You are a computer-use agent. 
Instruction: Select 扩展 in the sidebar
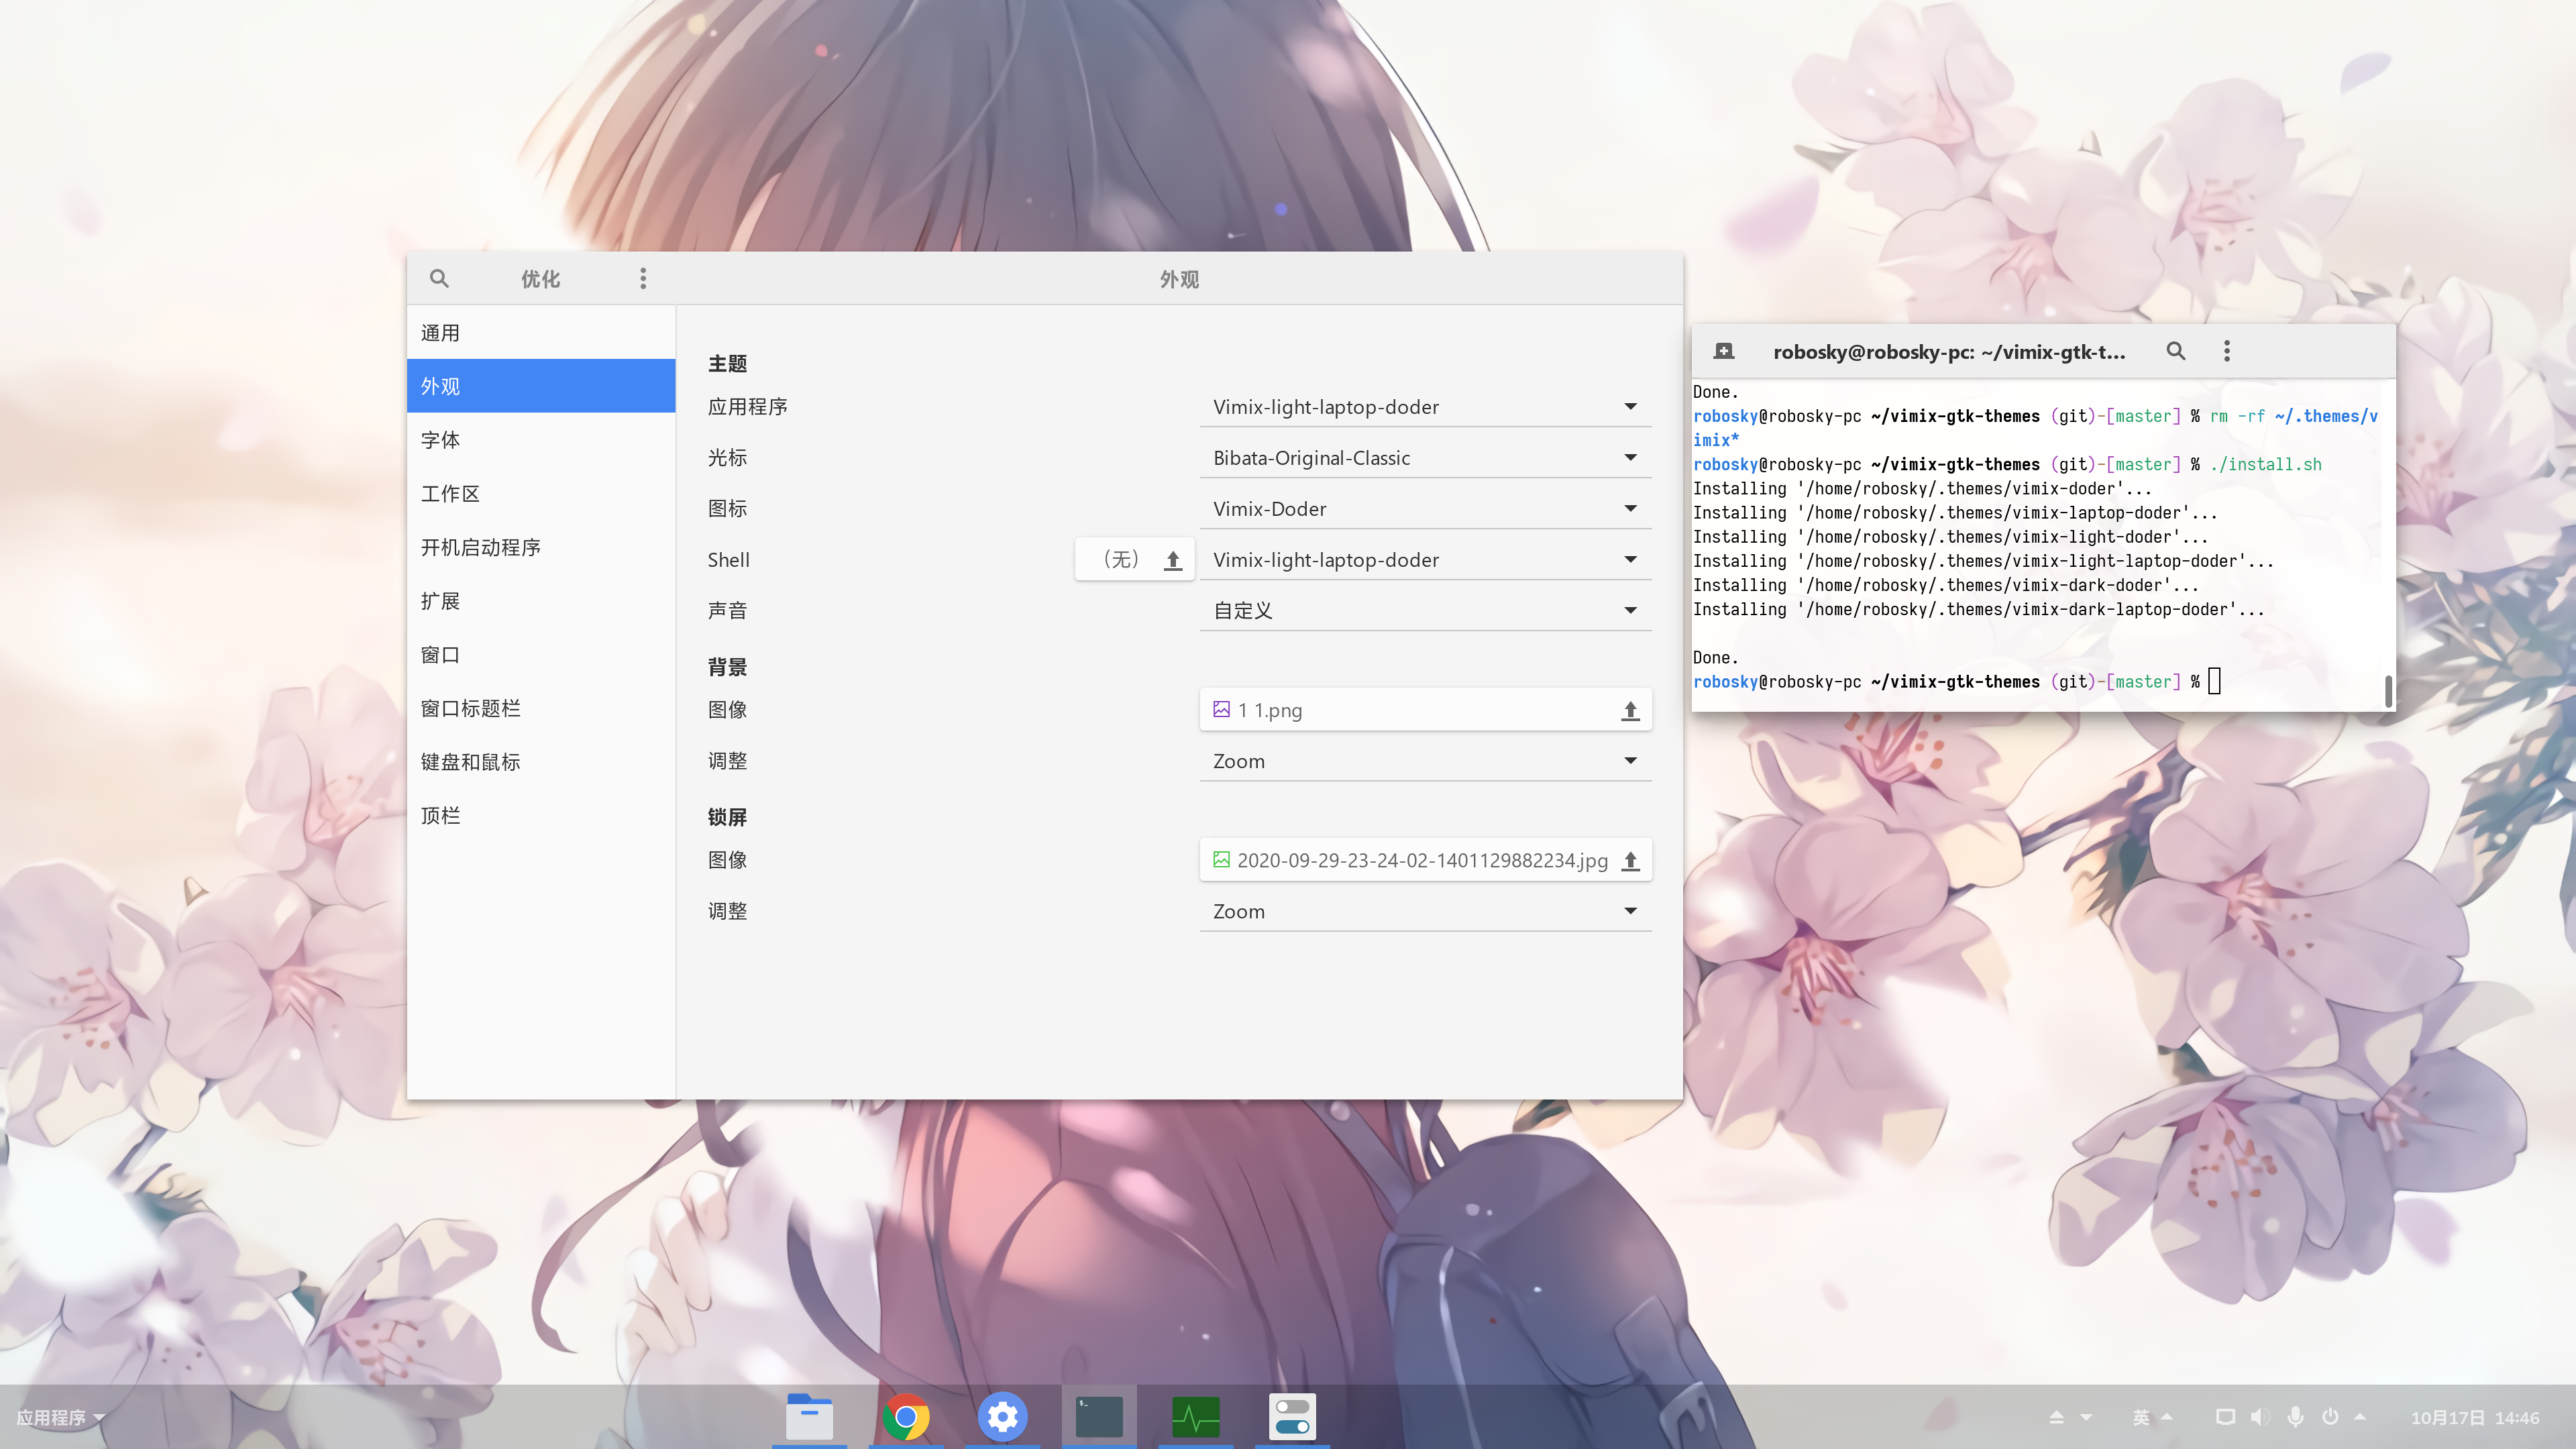541,601
